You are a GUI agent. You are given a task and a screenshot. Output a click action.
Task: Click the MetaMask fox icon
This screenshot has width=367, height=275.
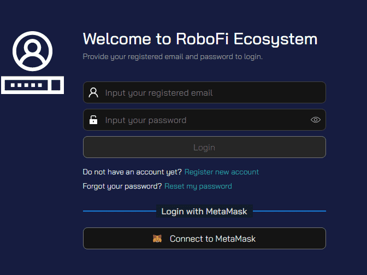point(157,238)
